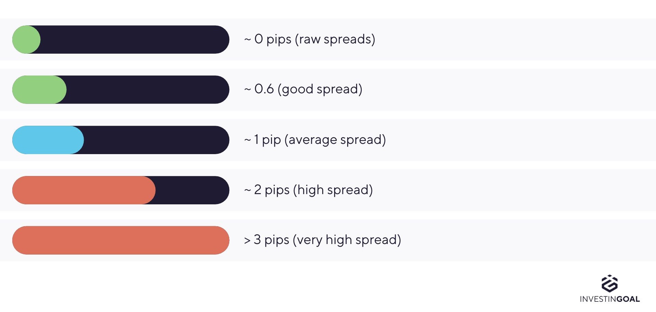Click the full red very high spread bar

click(x=121, y=240)
